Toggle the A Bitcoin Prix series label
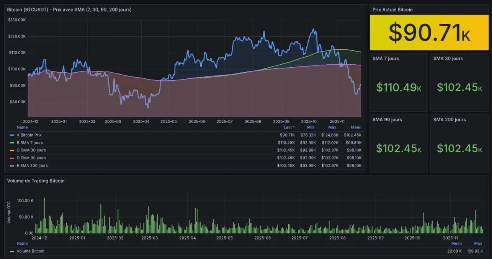Screen dimensions: 492x259 tap(29, 135)
